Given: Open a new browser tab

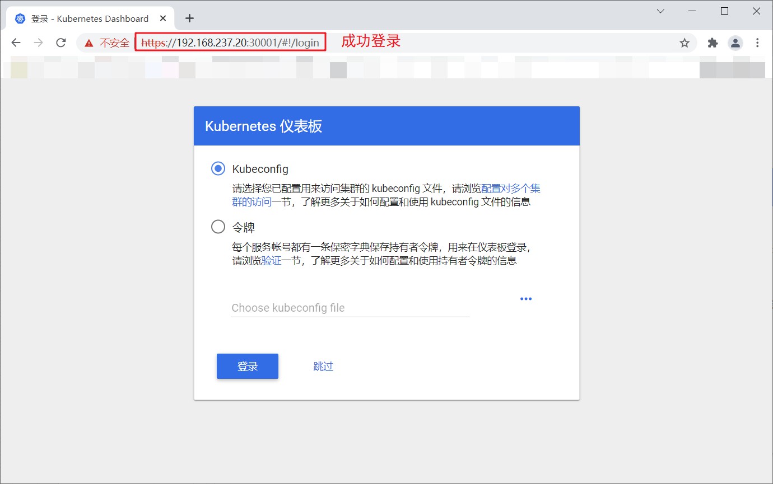Looking at the screenshot, I should pos(189,18).
